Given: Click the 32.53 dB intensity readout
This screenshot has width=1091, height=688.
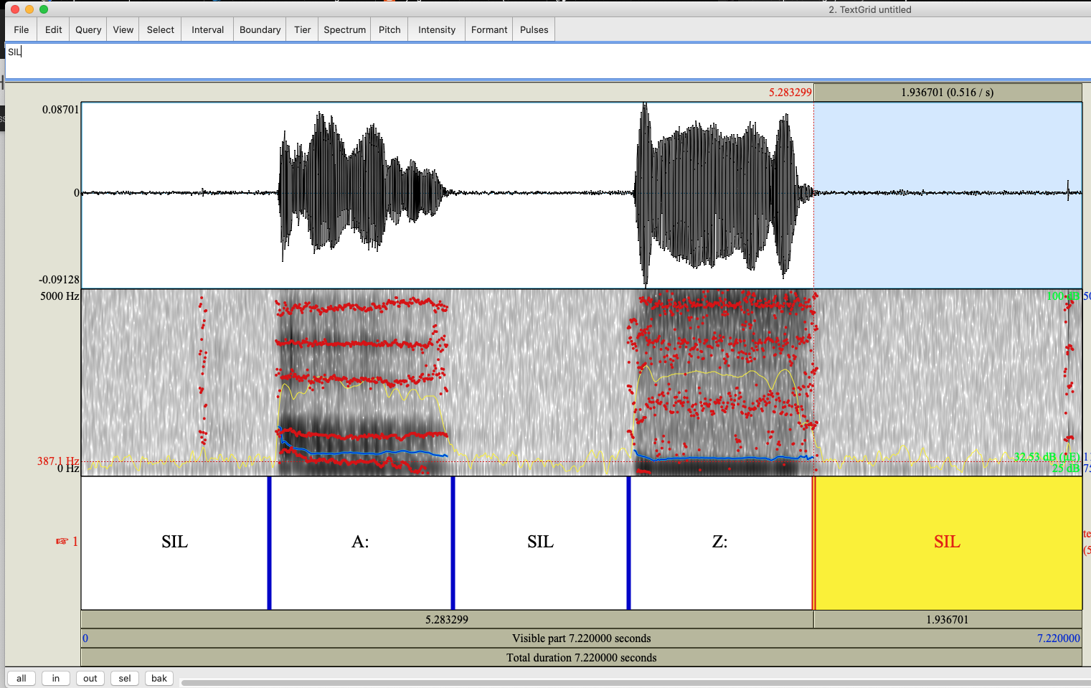Looking at the screenshot, I should click(1047, 456).
